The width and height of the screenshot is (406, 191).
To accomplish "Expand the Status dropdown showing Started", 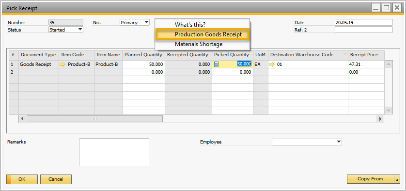I will [80, 30].
